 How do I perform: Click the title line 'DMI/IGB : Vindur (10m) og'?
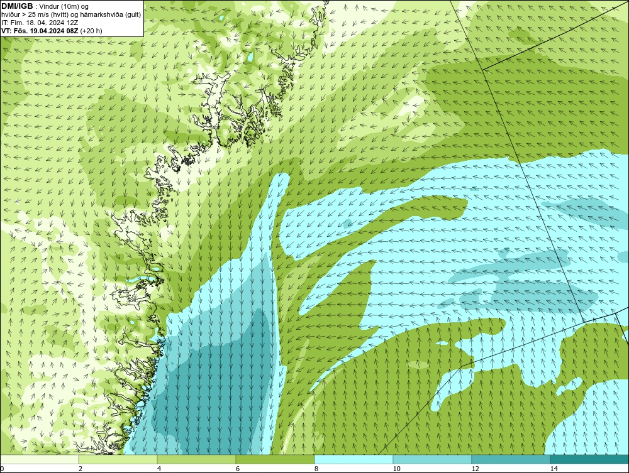(45, 6)
